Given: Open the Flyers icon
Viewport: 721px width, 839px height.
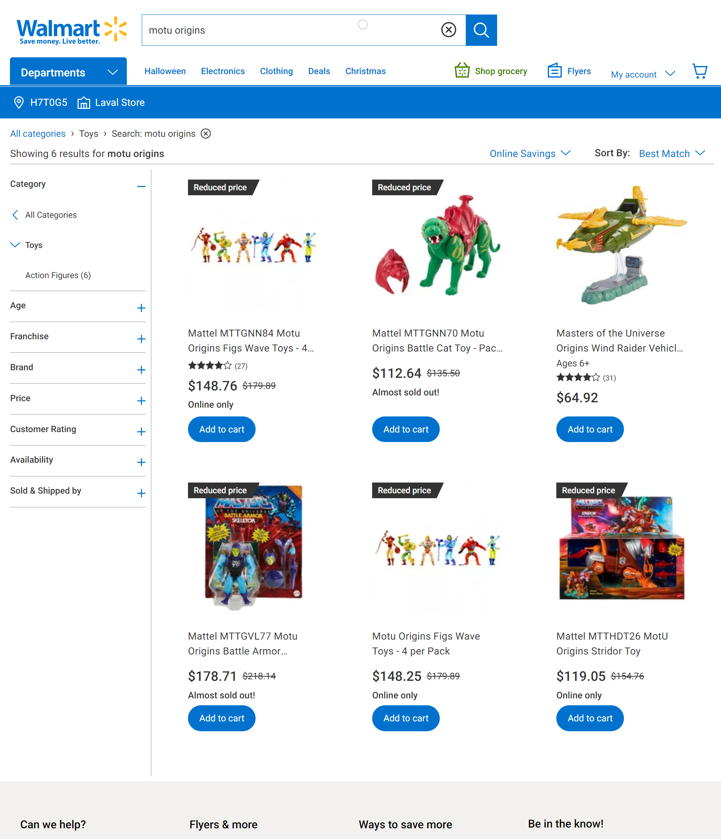Looking at the screenshot, I should click(554, 70).
